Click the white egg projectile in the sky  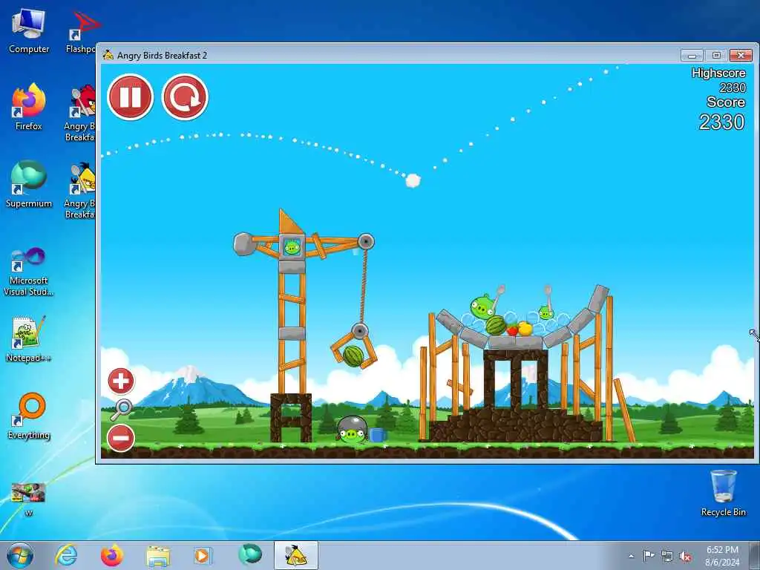(x=413, y=180)
